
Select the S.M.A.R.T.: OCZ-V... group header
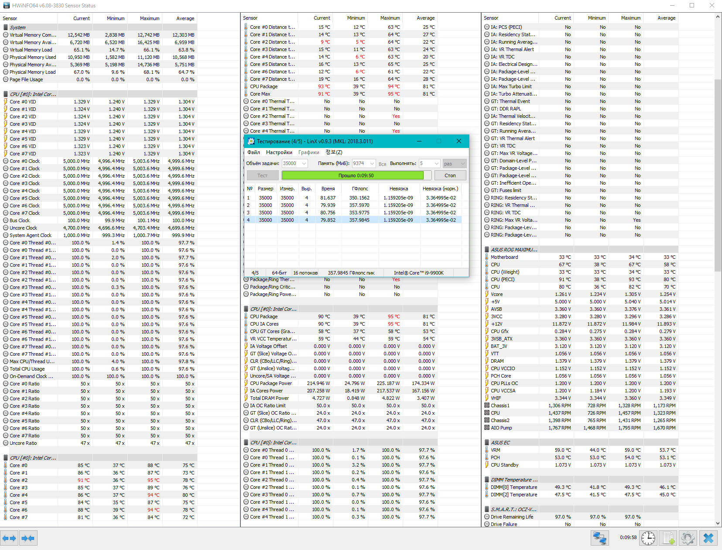click(581, 509)
